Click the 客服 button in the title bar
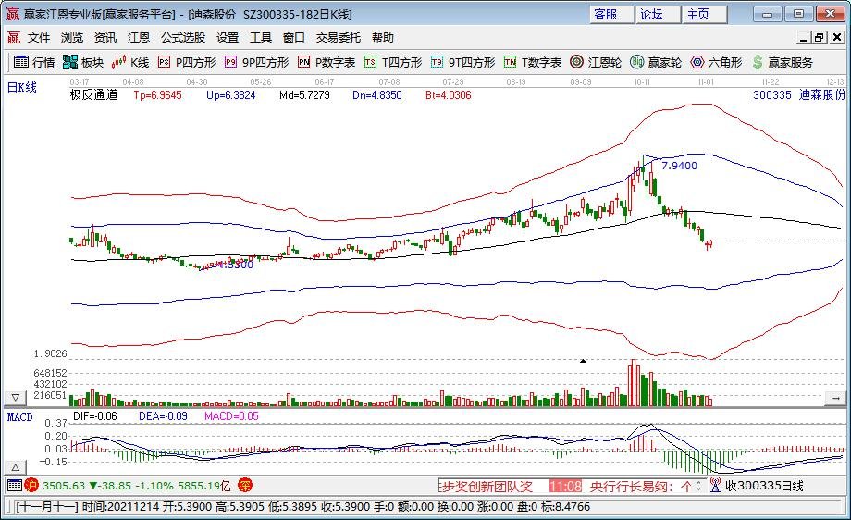The height and width of the screenshot is (520, 851). [x=611, y=14]
